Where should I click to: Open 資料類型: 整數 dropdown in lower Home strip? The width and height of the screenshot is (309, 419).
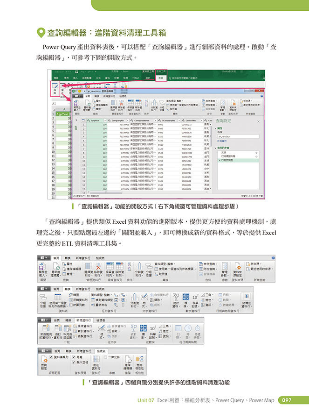click(165, 264)
